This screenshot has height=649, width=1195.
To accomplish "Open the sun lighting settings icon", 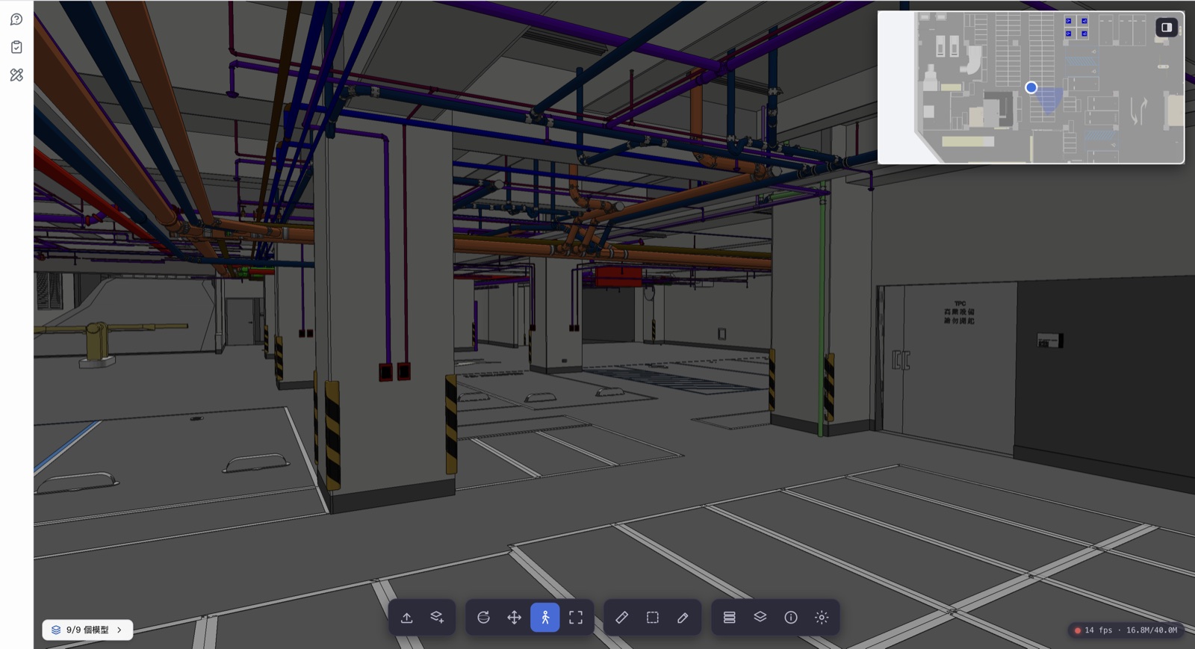I will click(x=822, y=618).
